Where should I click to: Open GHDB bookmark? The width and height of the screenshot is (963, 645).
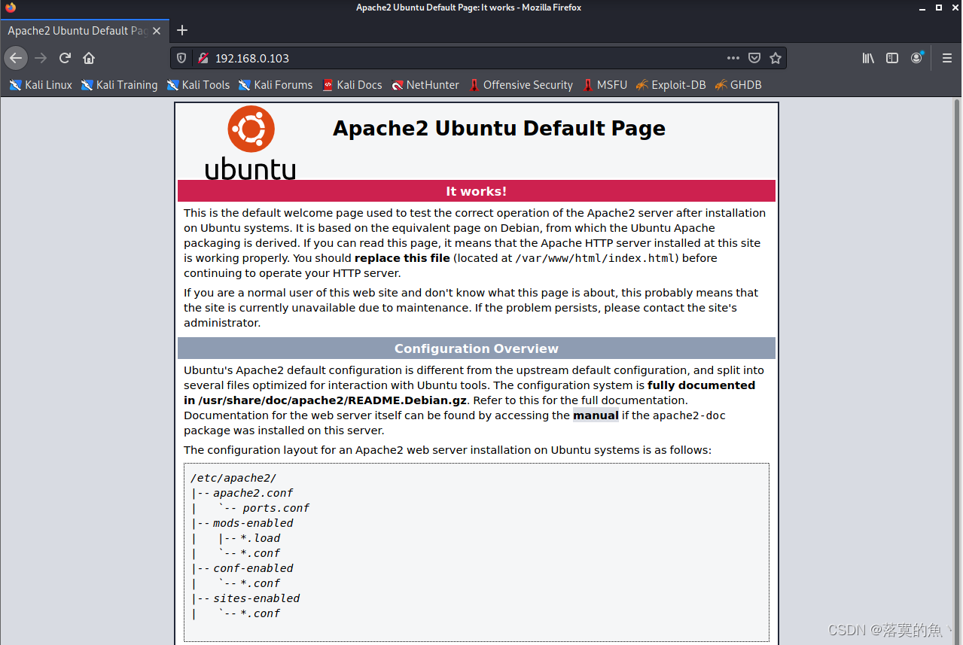[x=738, y=85]
